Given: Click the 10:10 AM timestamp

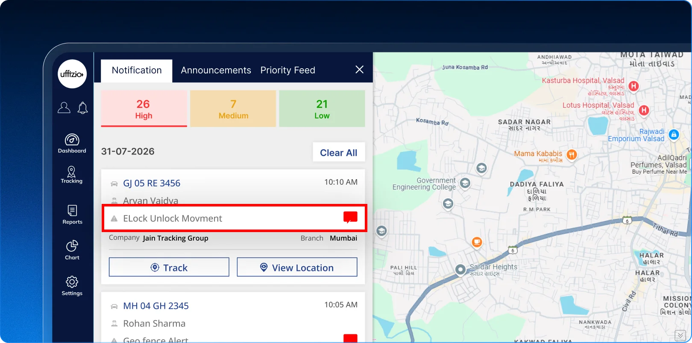Looking at the screenshot, I should [341, 182].
